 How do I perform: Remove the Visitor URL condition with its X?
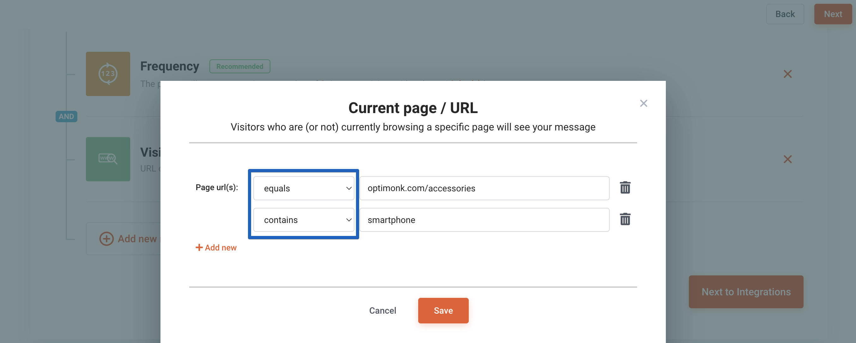click(787, 159)
